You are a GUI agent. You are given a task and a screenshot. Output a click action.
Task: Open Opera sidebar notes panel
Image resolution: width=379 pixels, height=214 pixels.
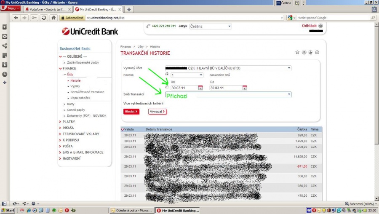tap(5, 55)
